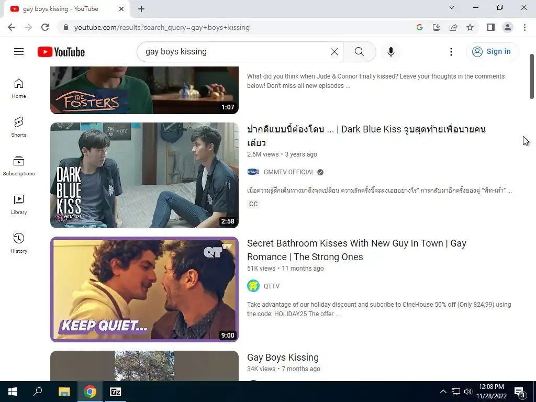Open Library in the sidebar

(19, 205)
